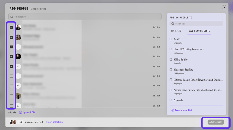Click 'in 1 list' on the first row
The width and height of the screenshot is (233, 130).
(x=156, y=27)
